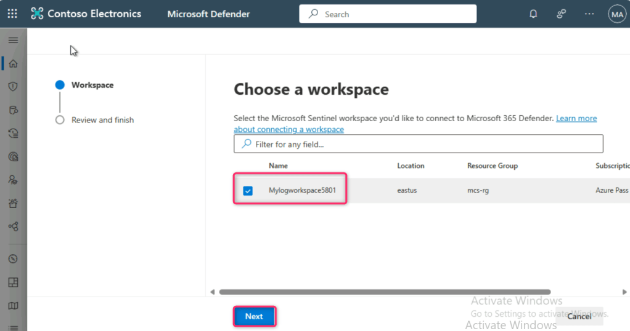The width and height of the screenshot is (630, 331).
Task: Open the MA account avatar
Action: pyautogui.click(x=616, y=14)
